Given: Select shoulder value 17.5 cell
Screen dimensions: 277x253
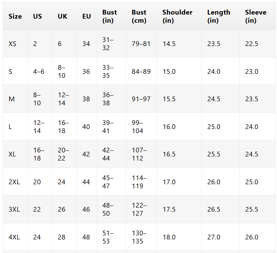Looking at the screenshot, I should (179, 209).
